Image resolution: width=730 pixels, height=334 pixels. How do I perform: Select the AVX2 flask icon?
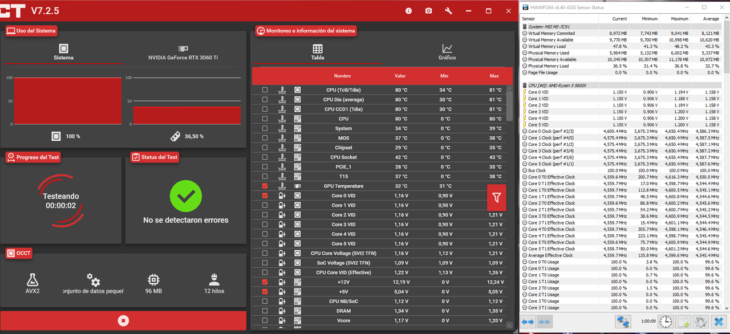(x=33, y=279)
